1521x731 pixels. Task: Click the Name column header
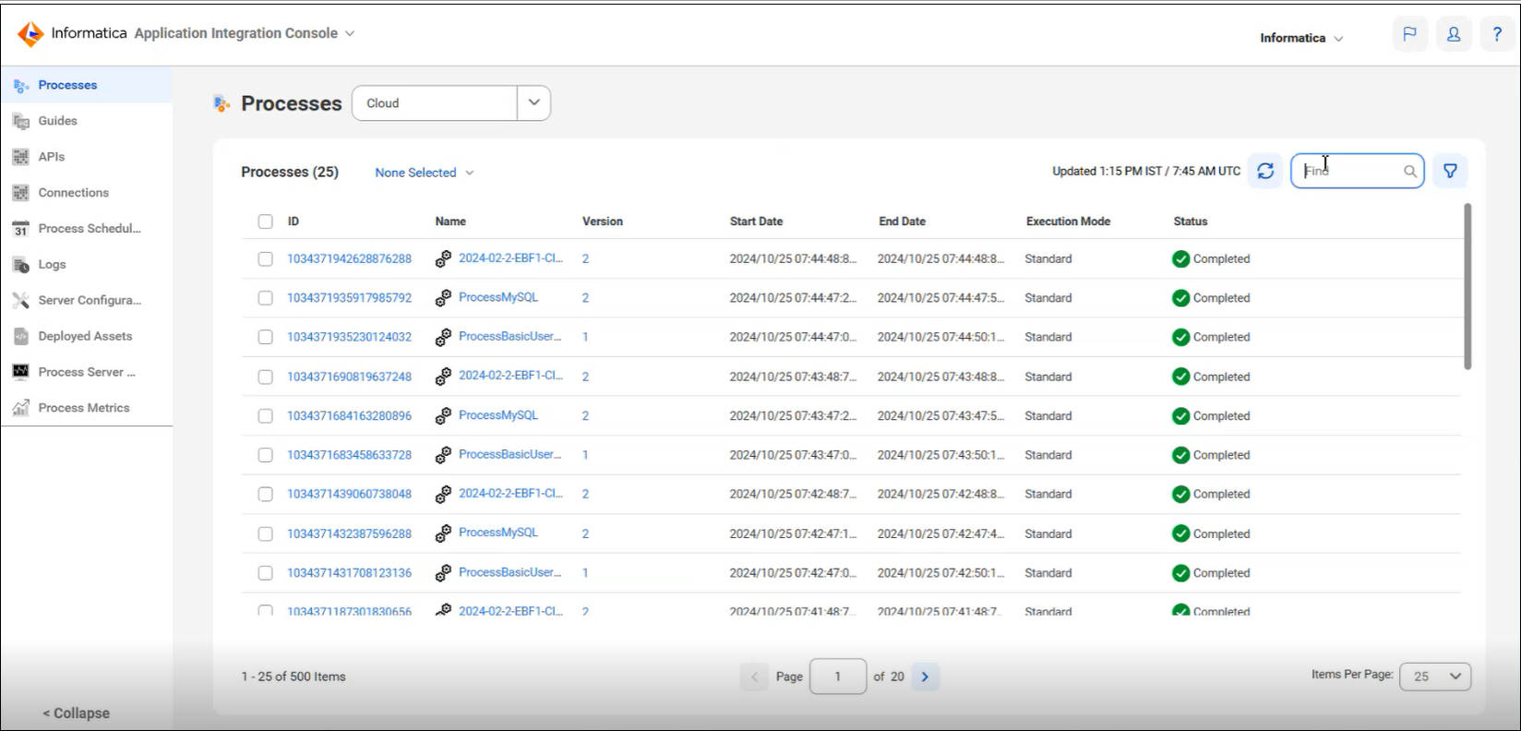tap(450, 222)
